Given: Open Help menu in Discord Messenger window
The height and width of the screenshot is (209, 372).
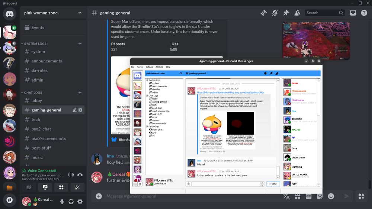Looking at the screenshot, I should click(168, 67).
